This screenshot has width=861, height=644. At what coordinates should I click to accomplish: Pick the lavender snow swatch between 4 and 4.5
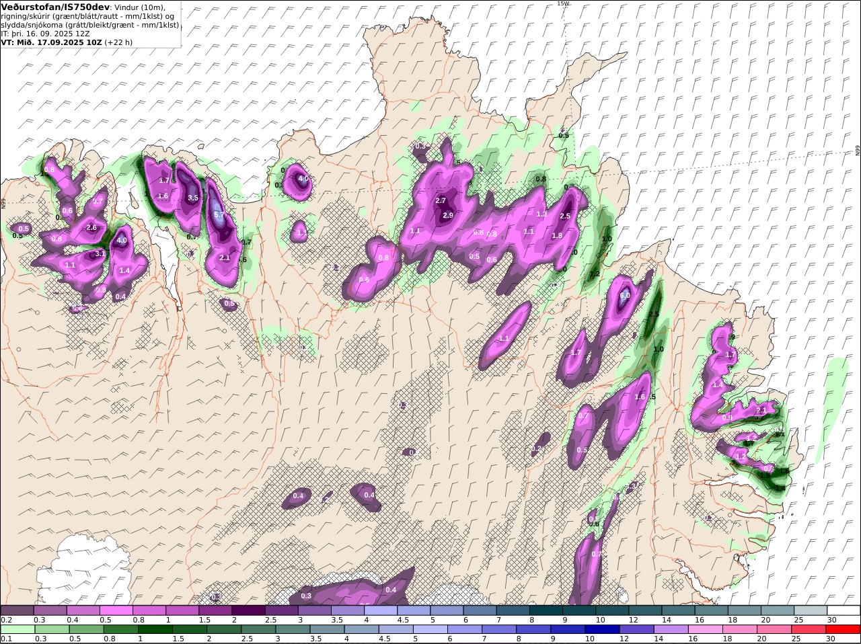(380, 610)
